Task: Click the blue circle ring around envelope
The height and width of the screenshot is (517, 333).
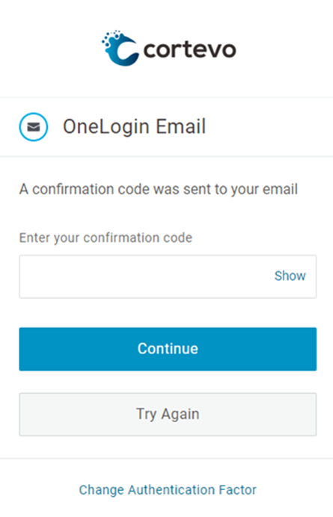Action: 34,127
